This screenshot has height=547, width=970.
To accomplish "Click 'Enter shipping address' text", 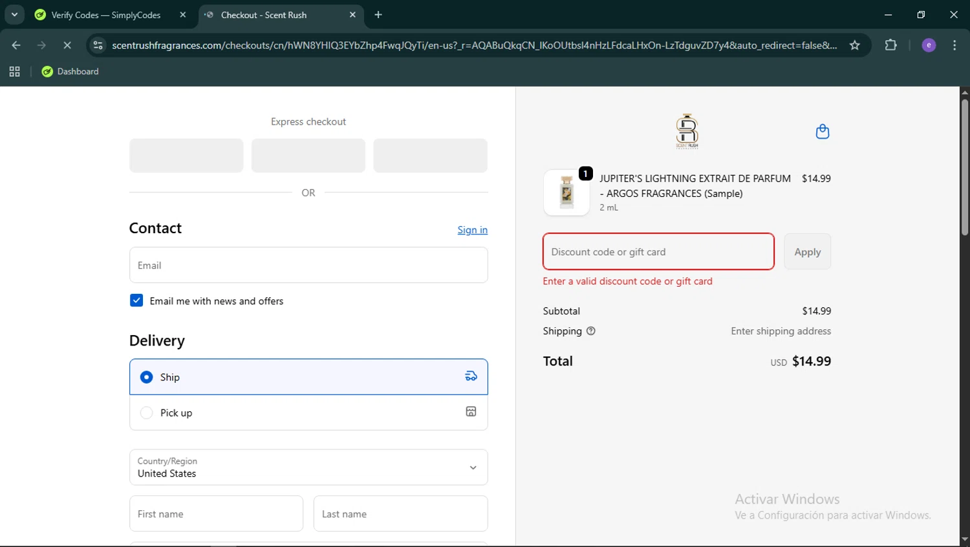I will pos(781,331).
